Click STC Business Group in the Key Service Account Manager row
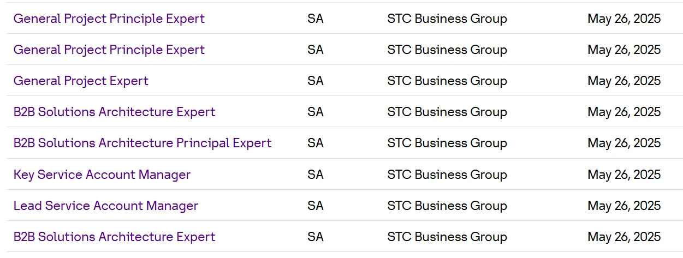This screenshot has width=683, height=258. (447, 175)
